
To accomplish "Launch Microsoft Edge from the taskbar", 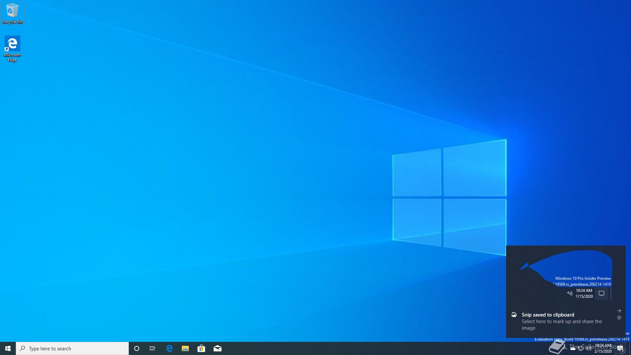I will tap(169, 348).
